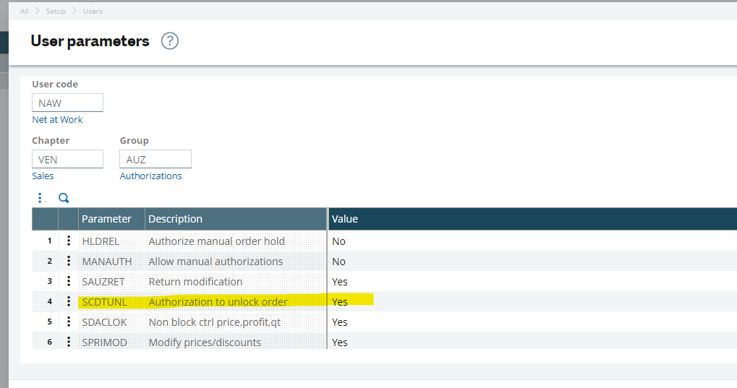
Task: Click the grid search magnifier icon
Action: (64, 198)
